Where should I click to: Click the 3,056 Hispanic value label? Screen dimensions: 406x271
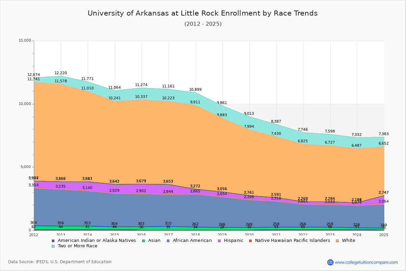222,189
